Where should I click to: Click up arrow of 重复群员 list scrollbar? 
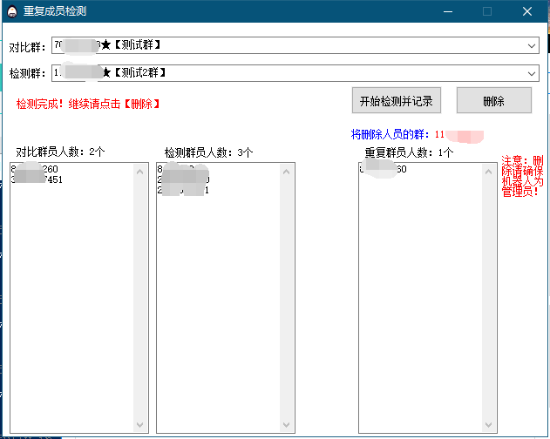(489, 171)
